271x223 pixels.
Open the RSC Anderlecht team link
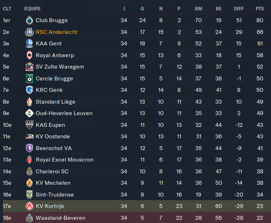point(56,32)
